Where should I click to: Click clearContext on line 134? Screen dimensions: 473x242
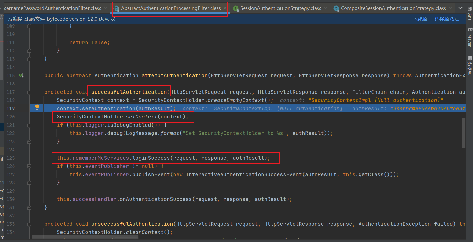click(x=145, y=232)
